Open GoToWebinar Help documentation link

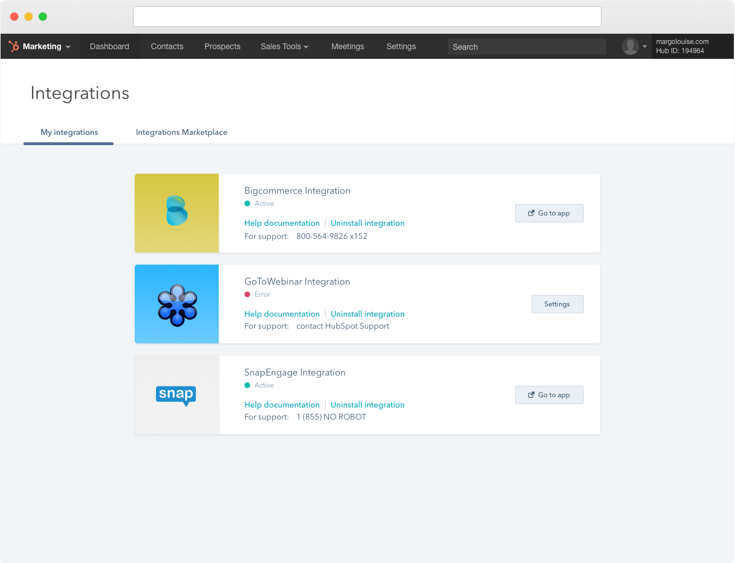pos(282,314)
